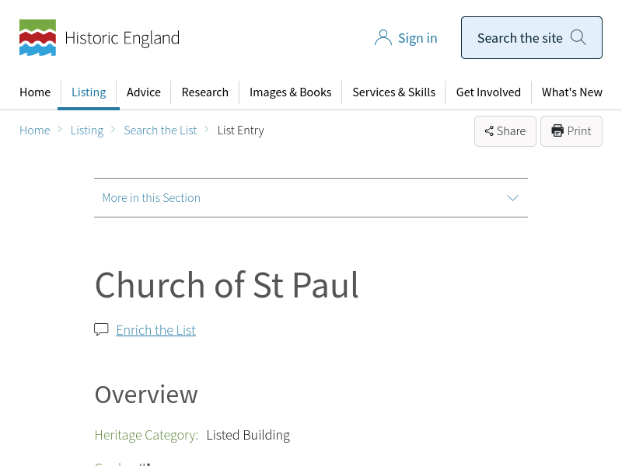622x466 pixels.
Task: Expand the More in this Section chevron
Action: coord(512,198)
